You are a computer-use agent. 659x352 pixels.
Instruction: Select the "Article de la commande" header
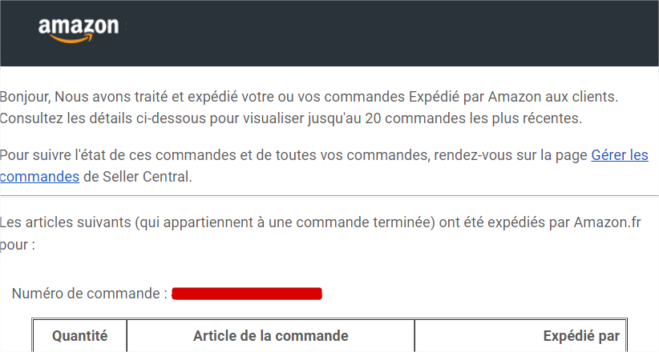(271, 336)
